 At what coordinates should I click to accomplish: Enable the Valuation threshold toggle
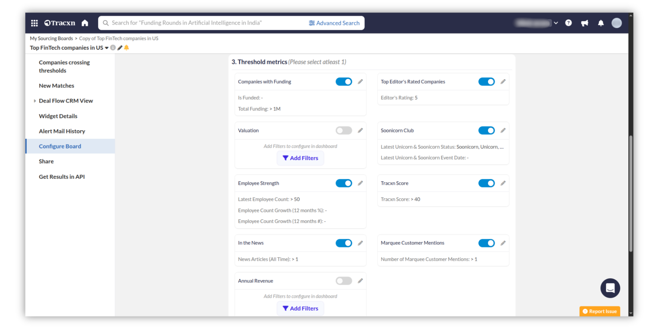344,131
